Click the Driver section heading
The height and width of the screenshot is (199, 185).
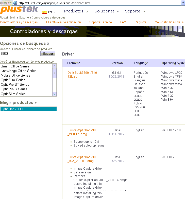point(68,54)
